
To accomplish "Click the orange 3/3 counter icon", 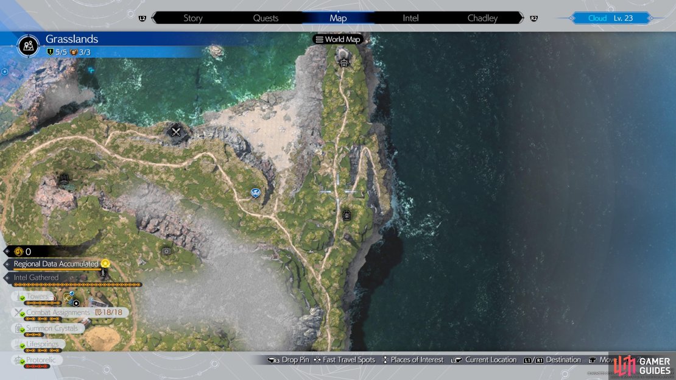I will click(x=74, y=52).
